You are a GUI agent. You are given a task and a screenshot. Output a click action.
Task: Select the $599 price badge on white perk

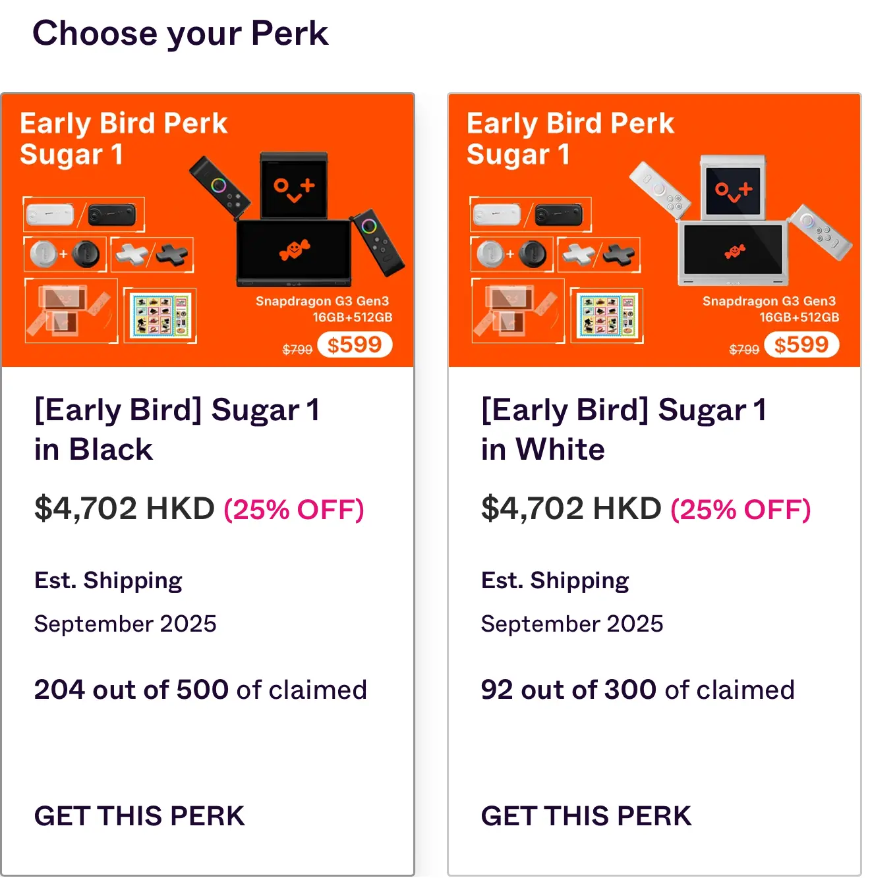(x=801, y=344)
